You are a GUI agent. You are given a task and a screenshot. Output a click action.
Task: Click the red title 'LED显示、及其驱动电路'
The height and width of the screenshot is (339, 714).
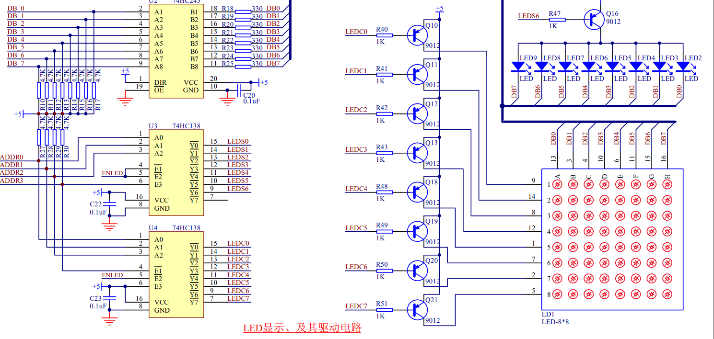pos(302,328)
